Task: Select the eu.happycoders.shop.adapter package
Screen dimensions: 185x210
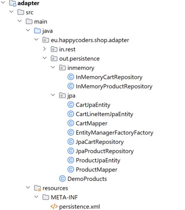Action: [x=90, y=40]
